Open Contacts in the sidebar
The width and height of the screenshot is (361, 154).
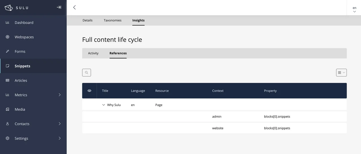(22, 124)
